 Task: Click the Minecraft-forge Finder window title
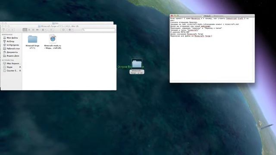coord(58,26)
